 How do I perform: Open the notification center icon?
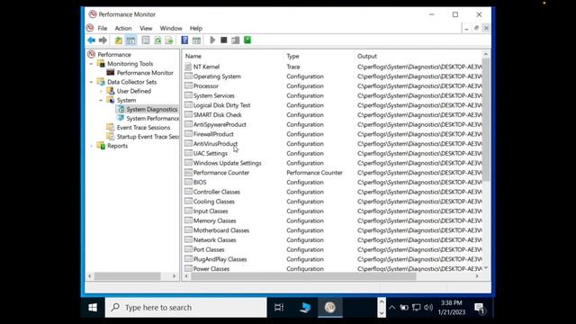click(480, 308)
